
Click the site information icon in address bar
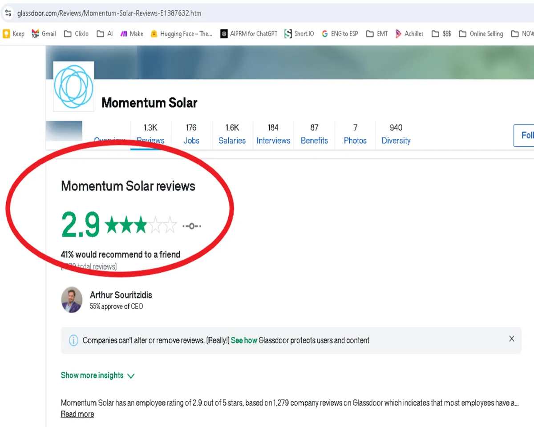8,13
